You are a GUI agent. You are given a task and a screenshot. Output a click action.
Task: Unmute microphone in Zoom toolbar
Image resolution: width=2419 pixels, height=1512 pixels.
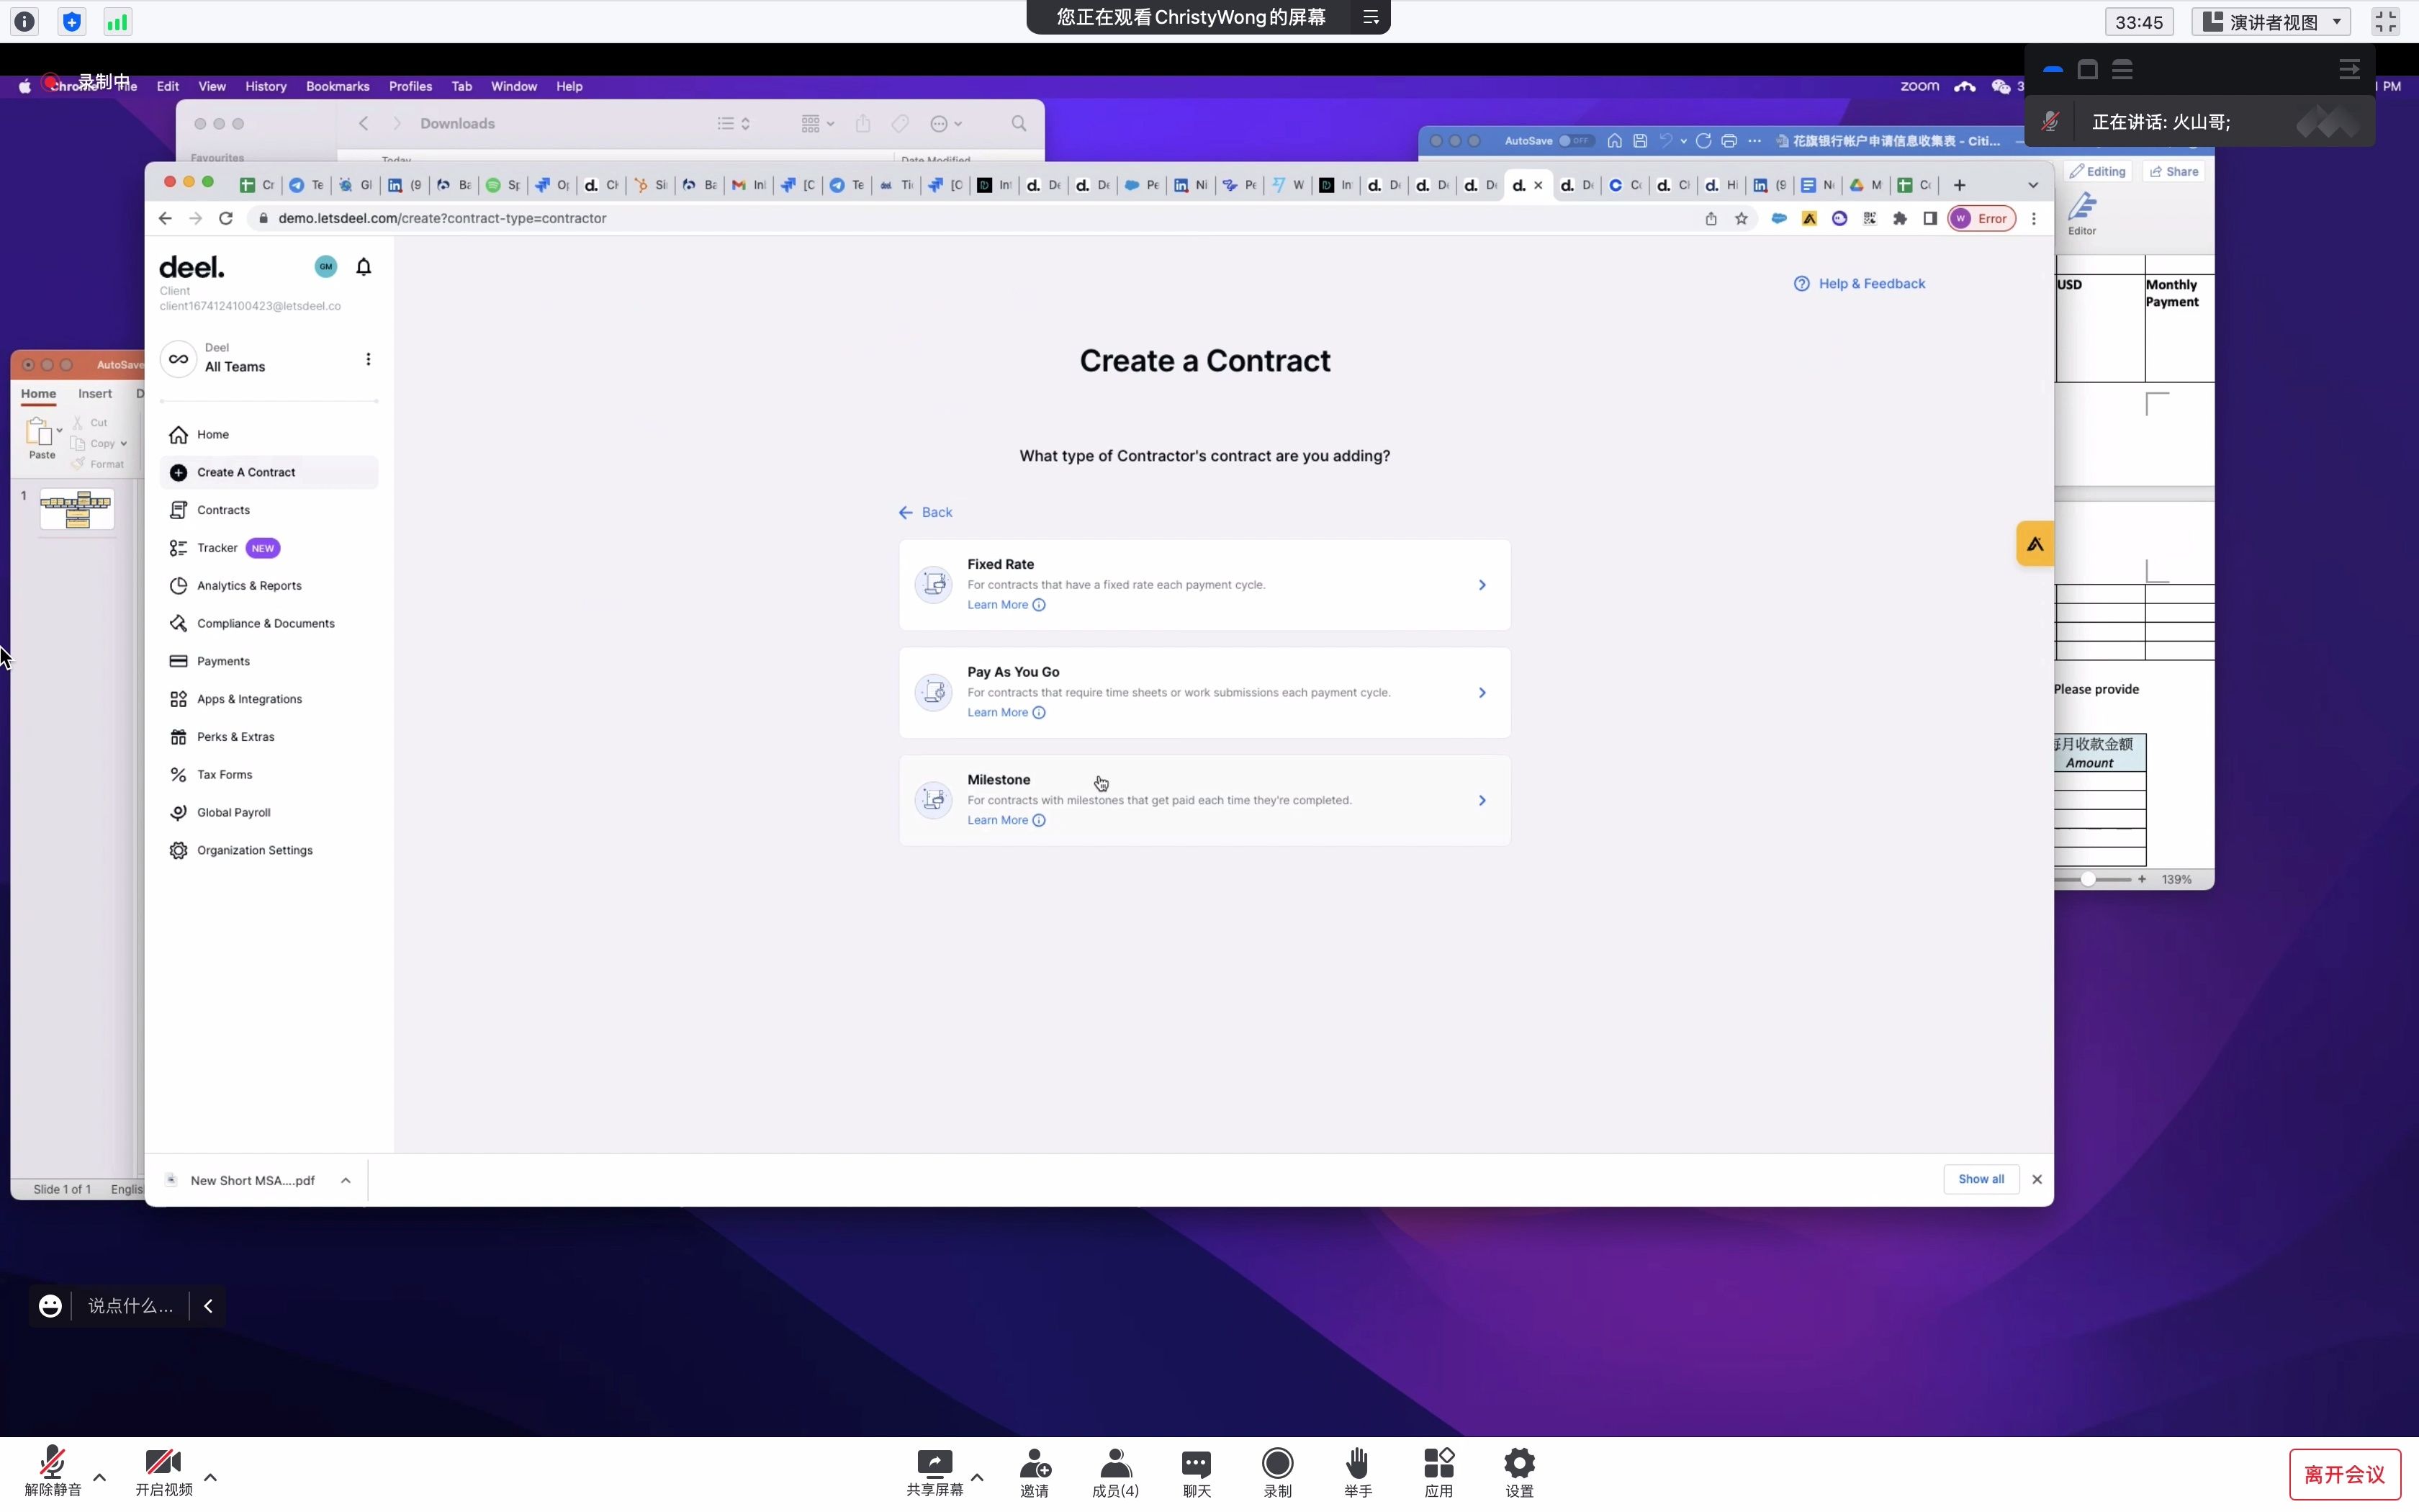pyautogui.click(x=53, y=1471)
